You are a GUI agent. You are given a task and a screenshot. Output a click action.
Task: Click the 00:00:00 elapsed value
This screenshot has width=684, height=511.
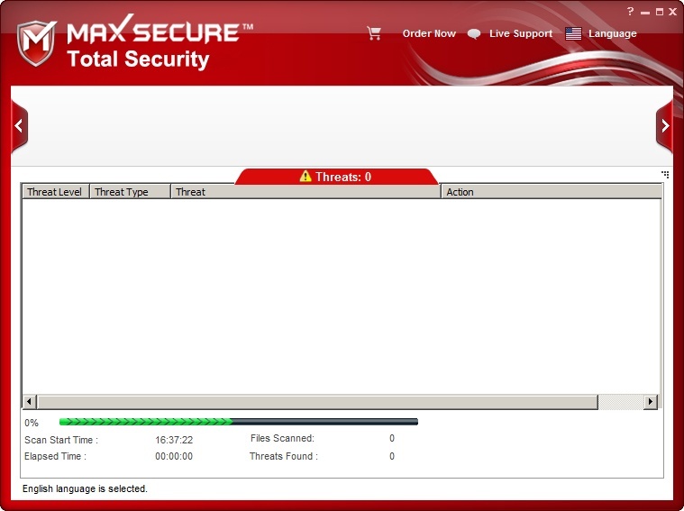(x=174, y=456)
